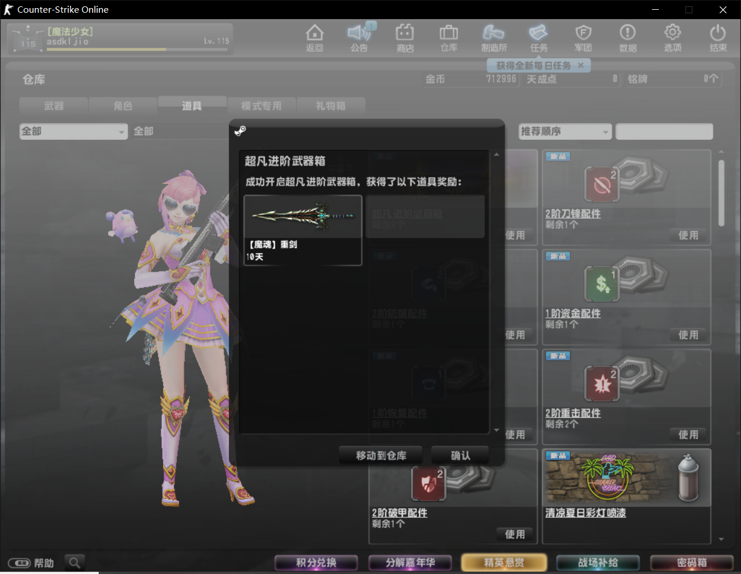Viewport: 741px width, 574px height.
Task: Click 使用 on the 2阶重击配件 card
Action: point(688,435)
